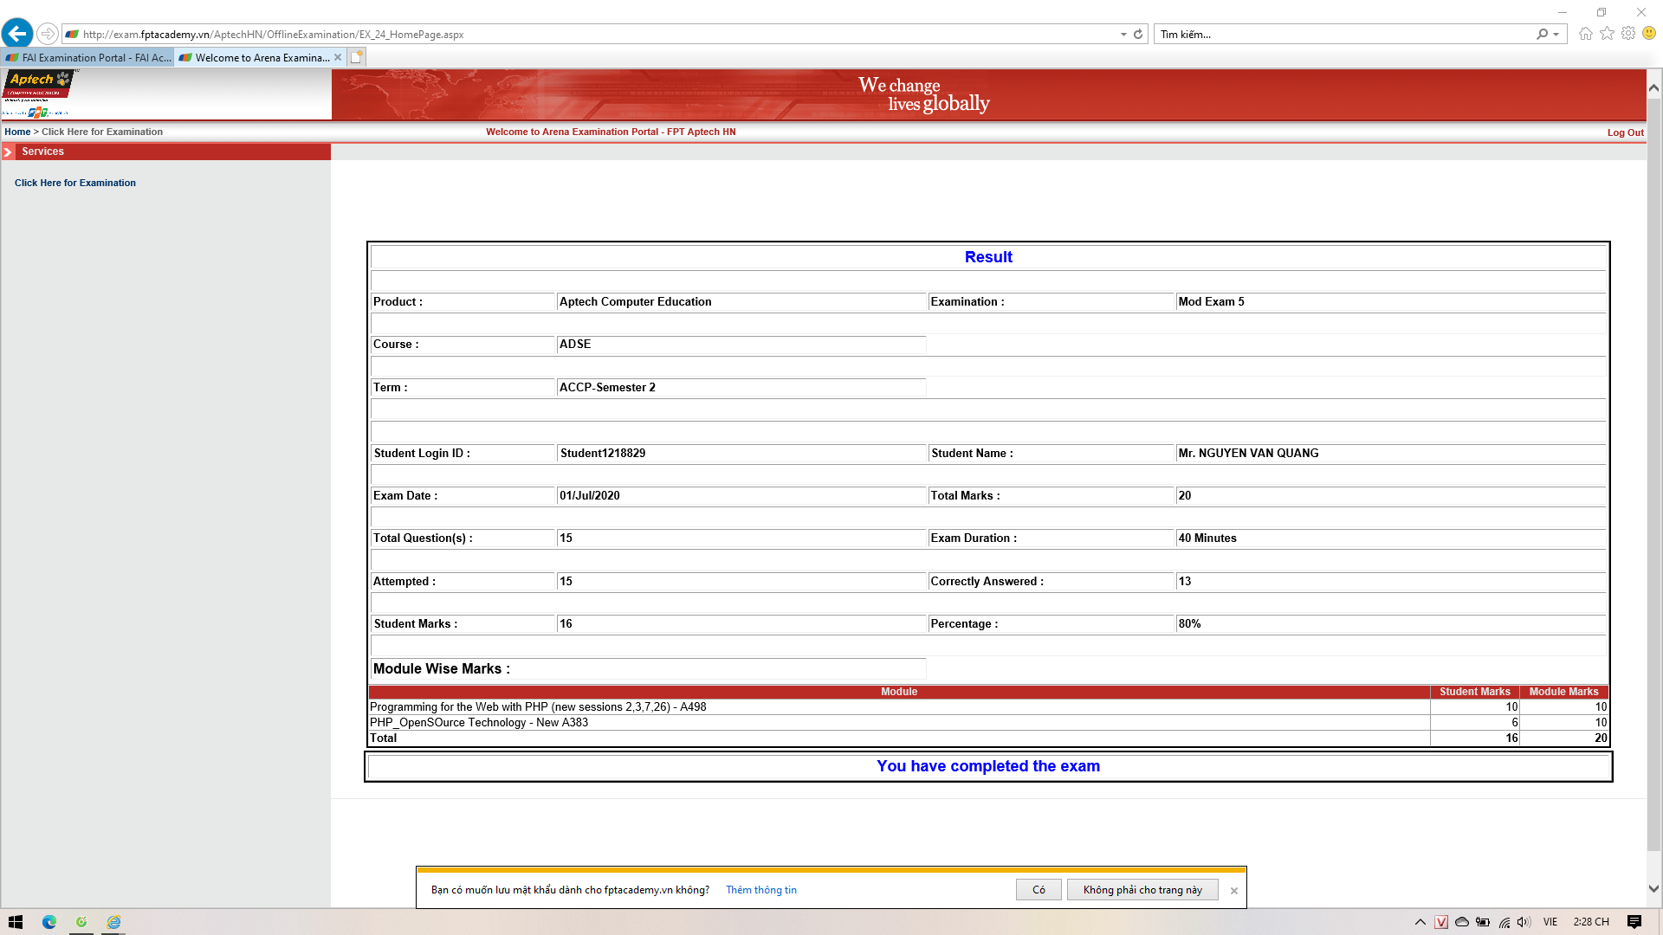1663x935 pixels.
Task: Click the Module column header
Action: [899, 692]
